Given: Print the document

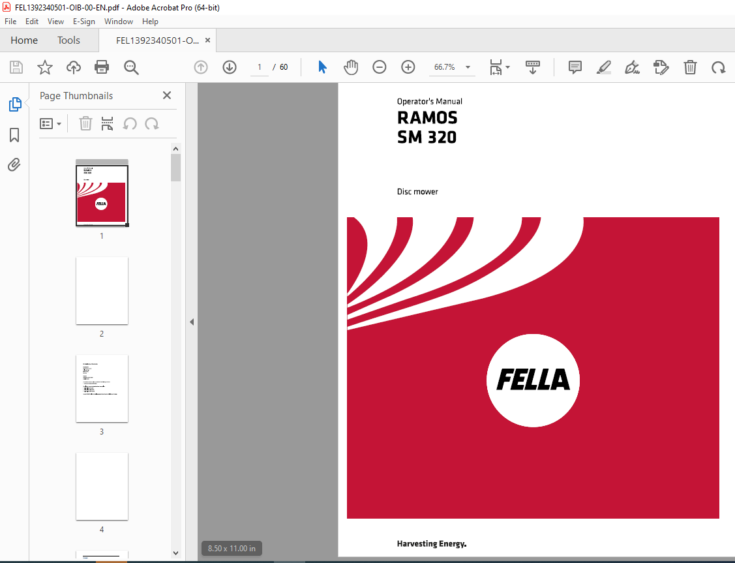Looking at the screenshot, I should pyautogui.click(x=102, y=67).
